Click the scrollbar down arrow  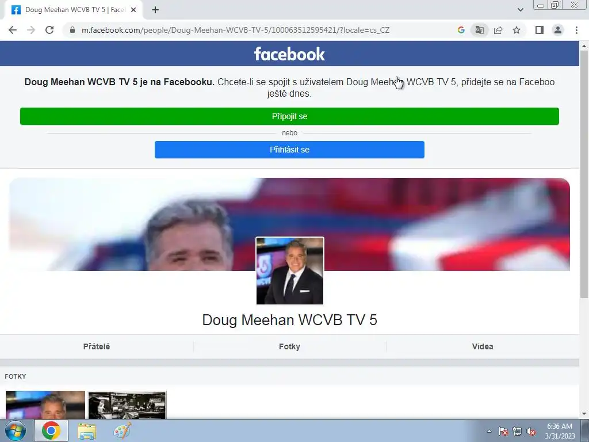(x=584, y=414)
